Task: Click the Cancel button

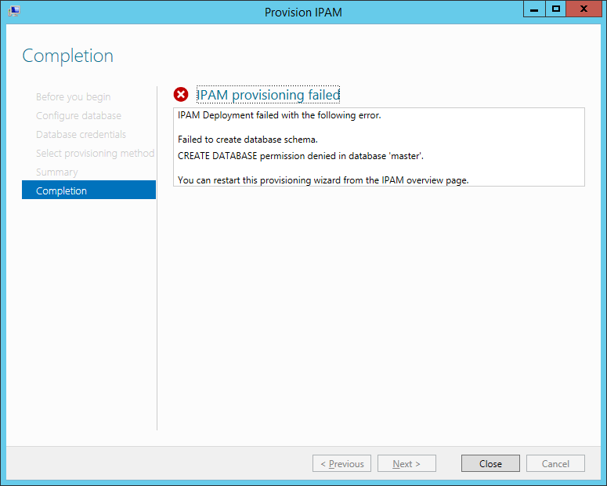Action: 555,463
